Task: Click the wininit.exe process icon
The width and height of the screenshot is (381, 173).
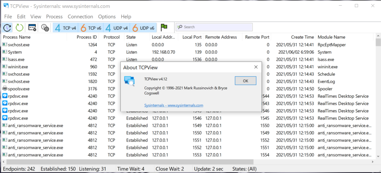Action: pos(5,67)
